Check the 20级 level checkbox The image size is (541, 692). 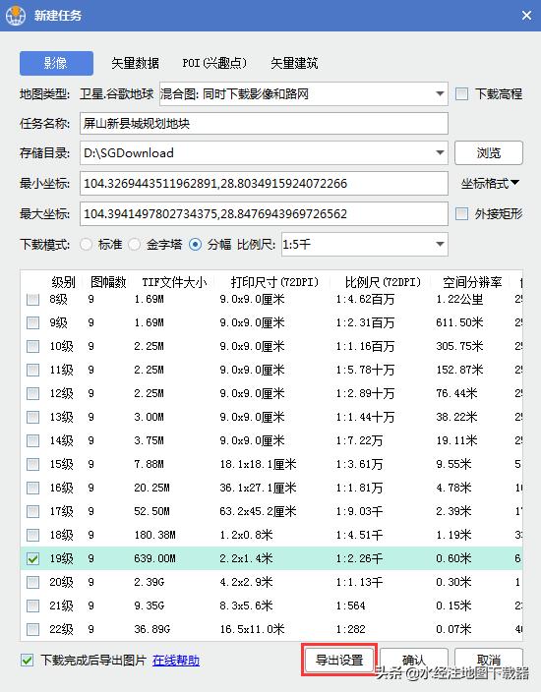32,582
